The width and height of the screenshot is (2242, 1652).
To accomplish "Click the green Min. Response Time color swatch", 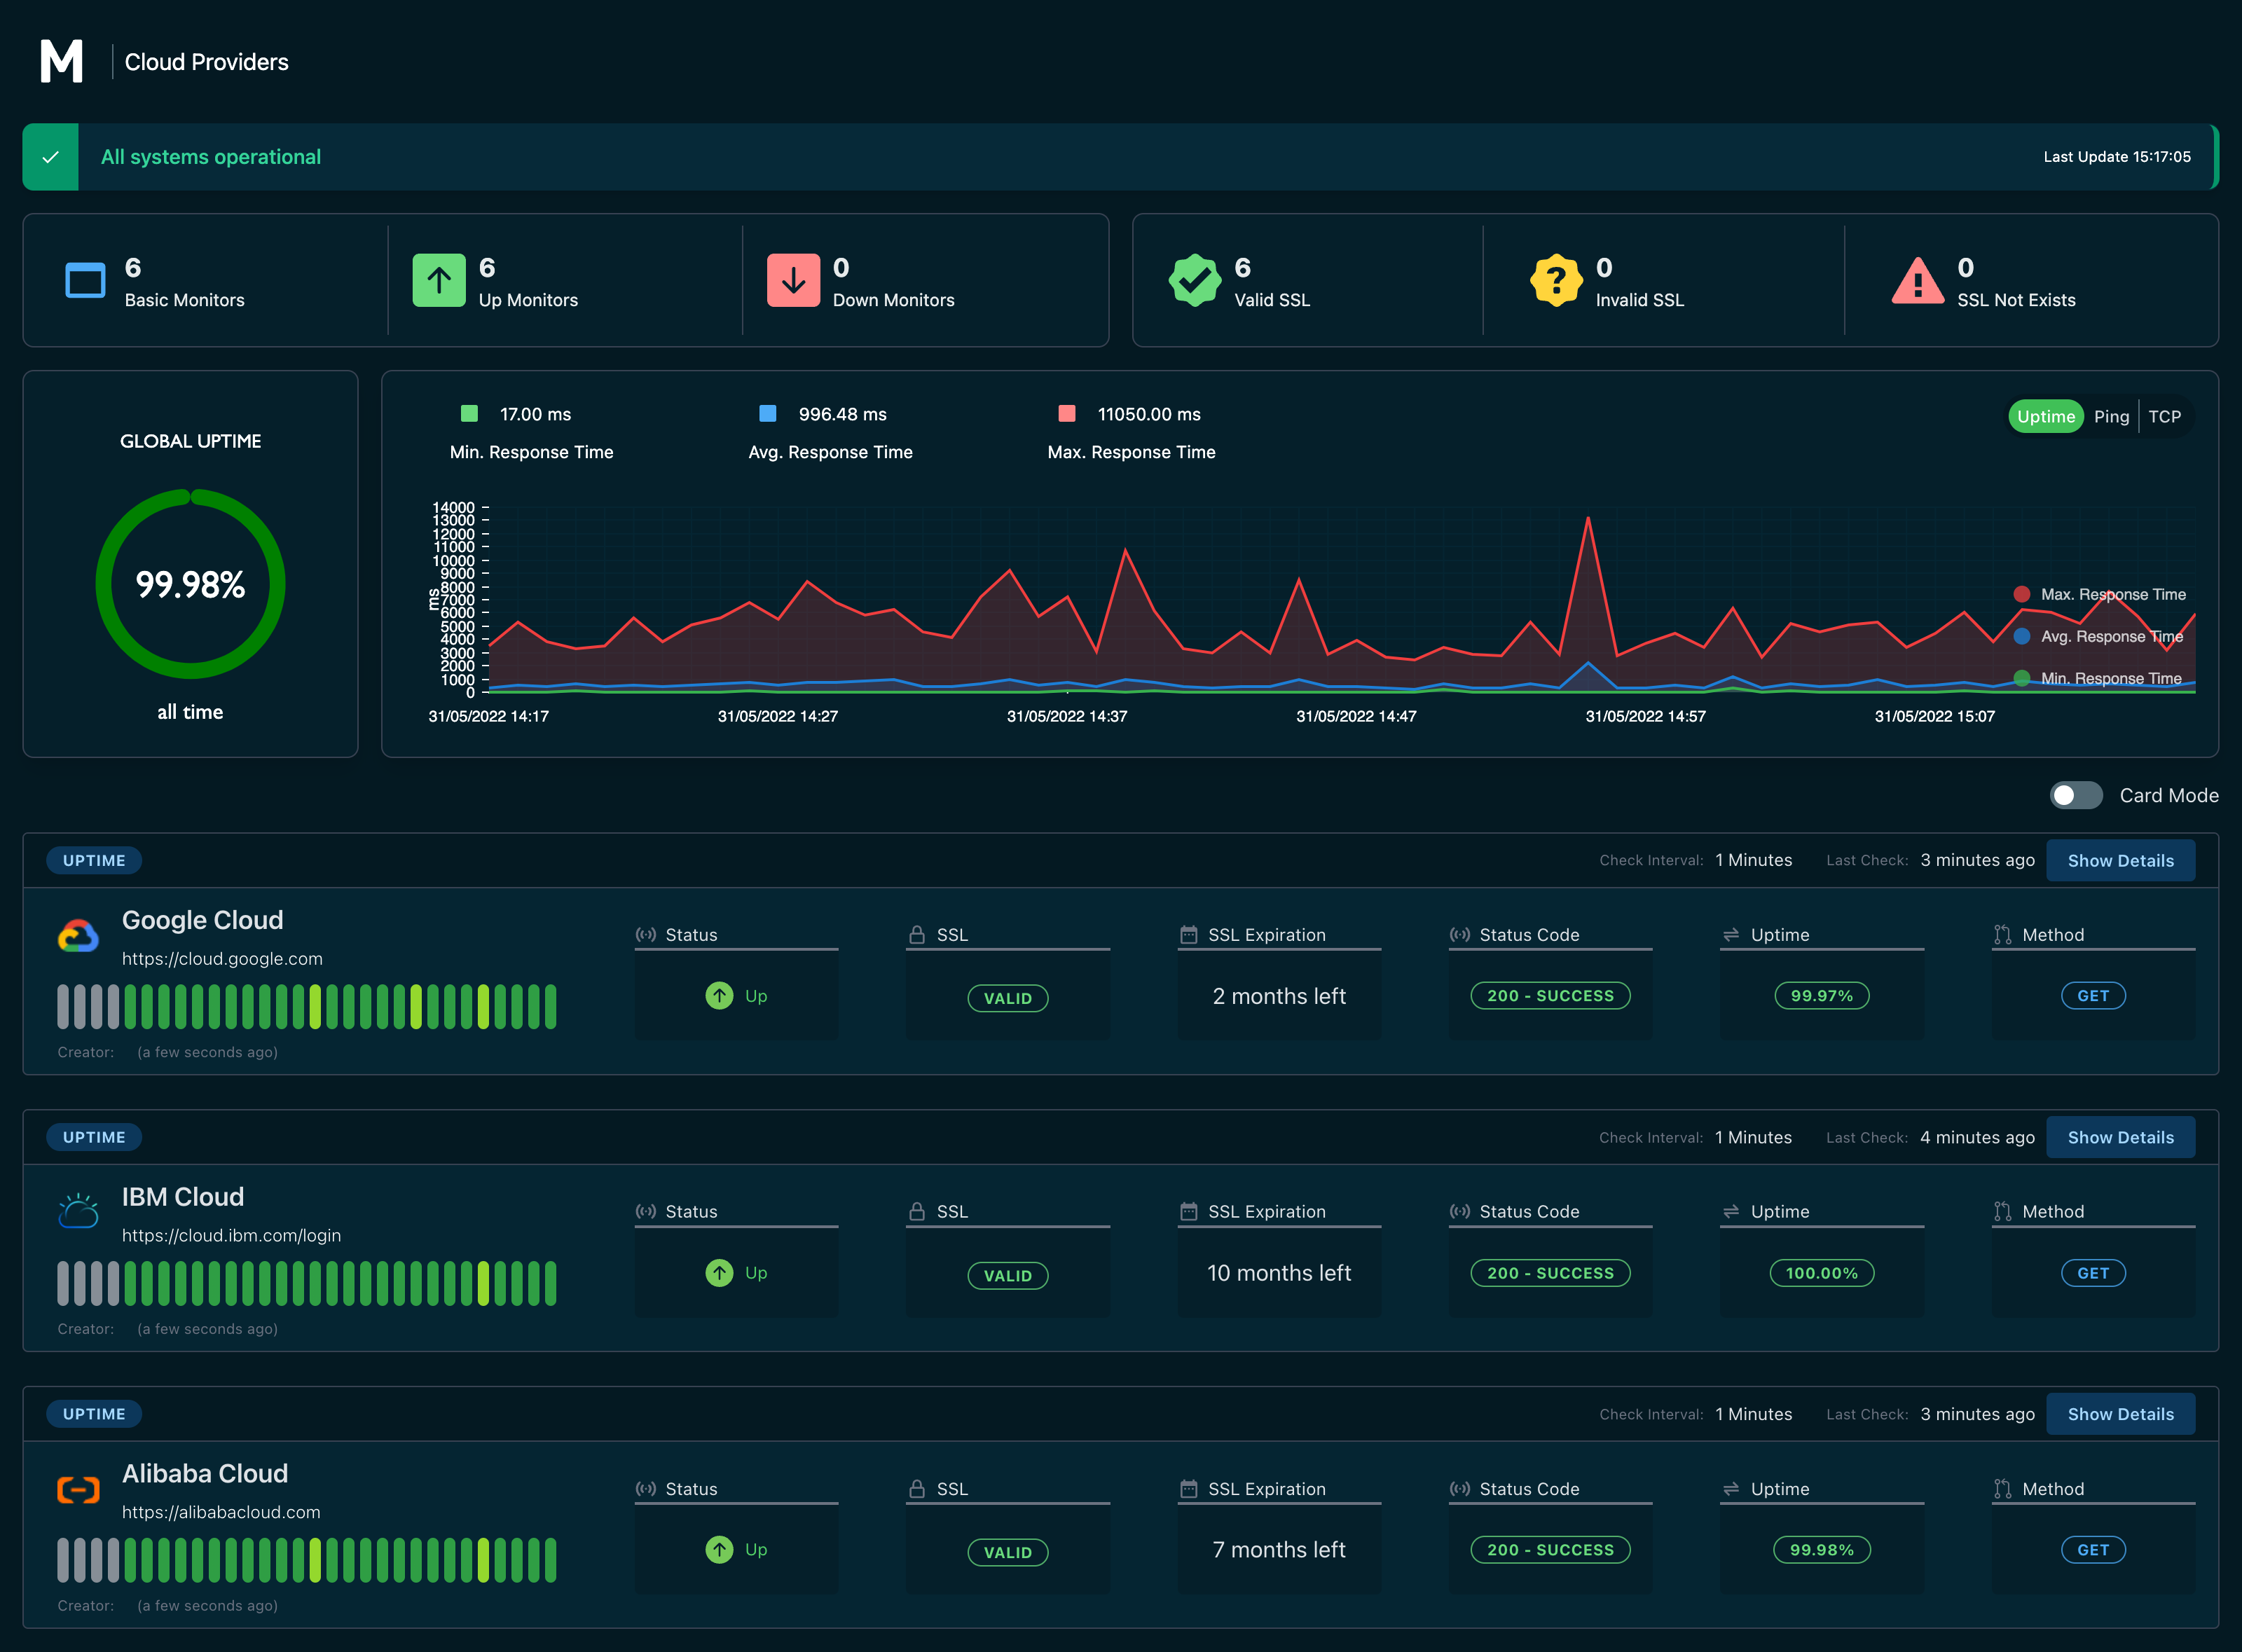I will click(469, 414).
